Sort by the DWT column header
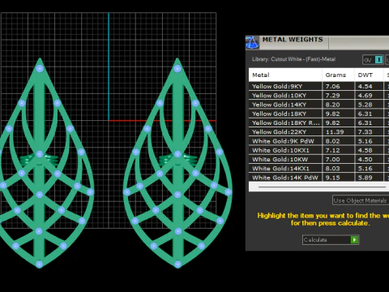 369,75
